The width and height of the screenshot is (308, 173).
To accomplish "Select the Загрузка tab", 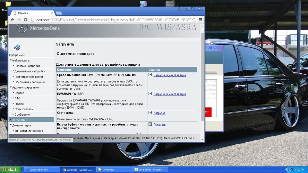I will point(31,13).
